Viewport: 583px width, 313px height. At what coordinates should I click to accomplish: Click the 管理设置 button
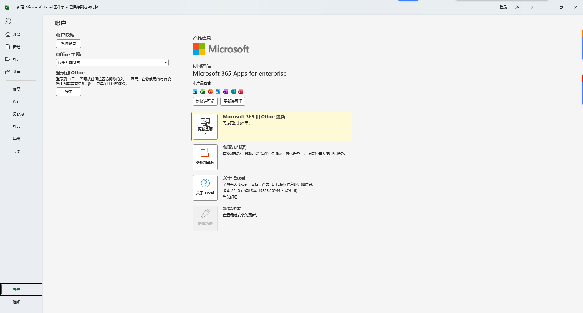click(68, 43)
